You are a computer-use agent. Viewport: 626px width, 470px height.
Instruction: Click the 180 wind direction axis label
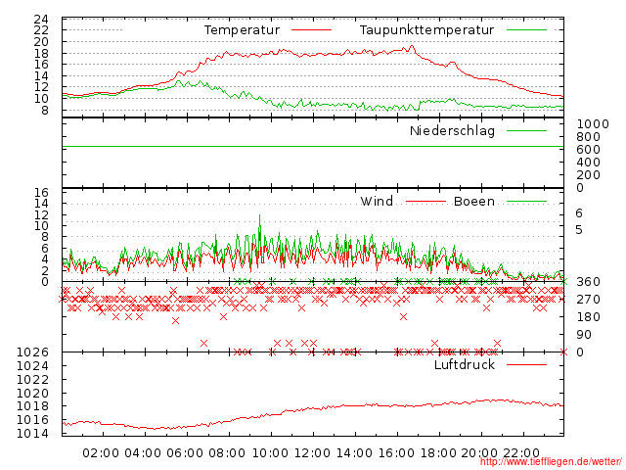pyautogui.click(x=589, y=317)
